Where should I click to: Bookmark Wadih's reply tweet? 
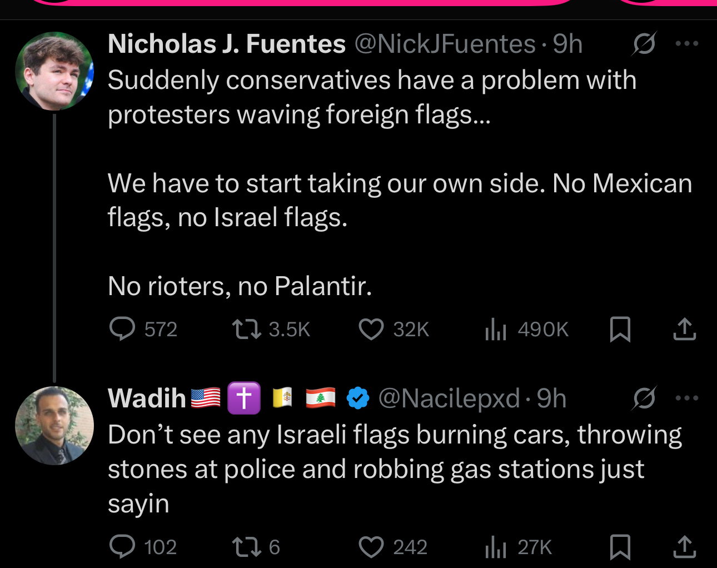pyautogui.click(x=620, y=547)
